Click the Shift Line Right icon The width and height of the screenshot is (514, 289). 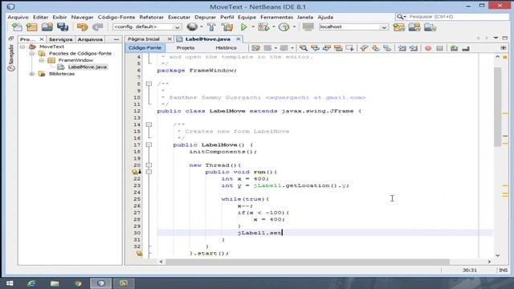[414, 48]
